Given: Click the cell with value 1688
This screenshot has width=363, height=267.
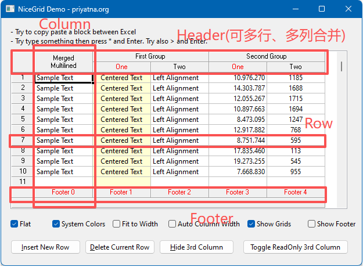Looking at the screenshot, I should (x=296, y=88).
